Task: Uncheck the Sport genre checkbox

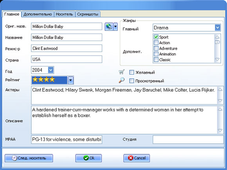Action: click(156, 37)
